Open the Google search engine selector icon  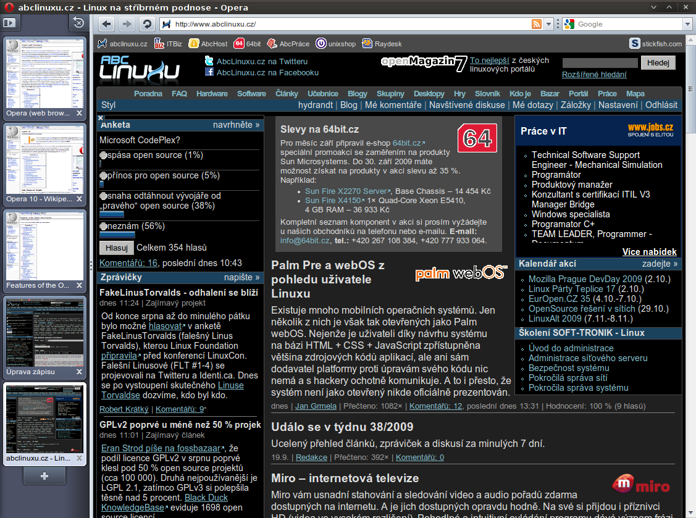pyautogui.click(x=569, y=25)
